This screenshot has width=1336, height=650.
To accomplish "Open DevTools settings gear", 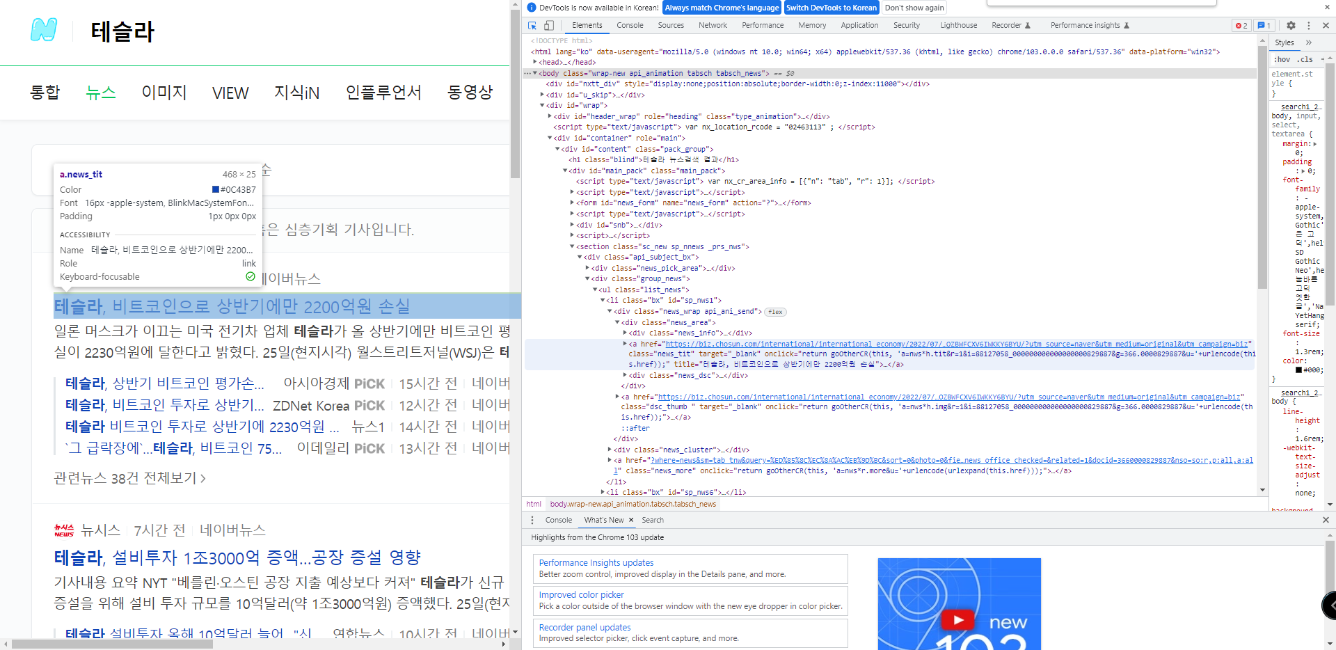I will tap(1291, 25).
